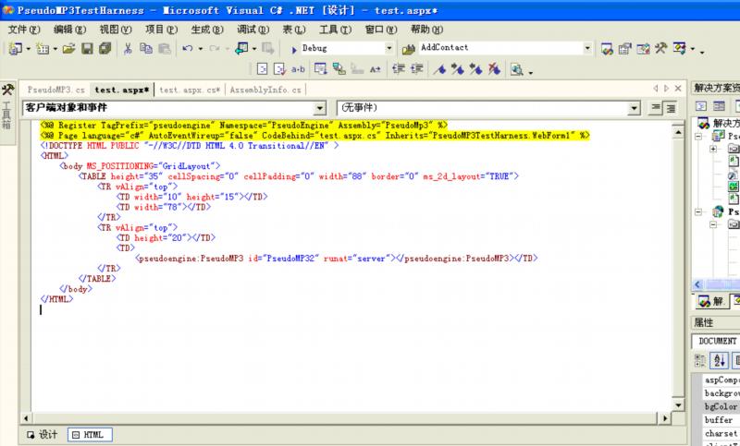The width and height of the screenshot is (740, 446).
Task: Click the Alphabetic sort icon in Properties panel
Action: pos(720,361)
